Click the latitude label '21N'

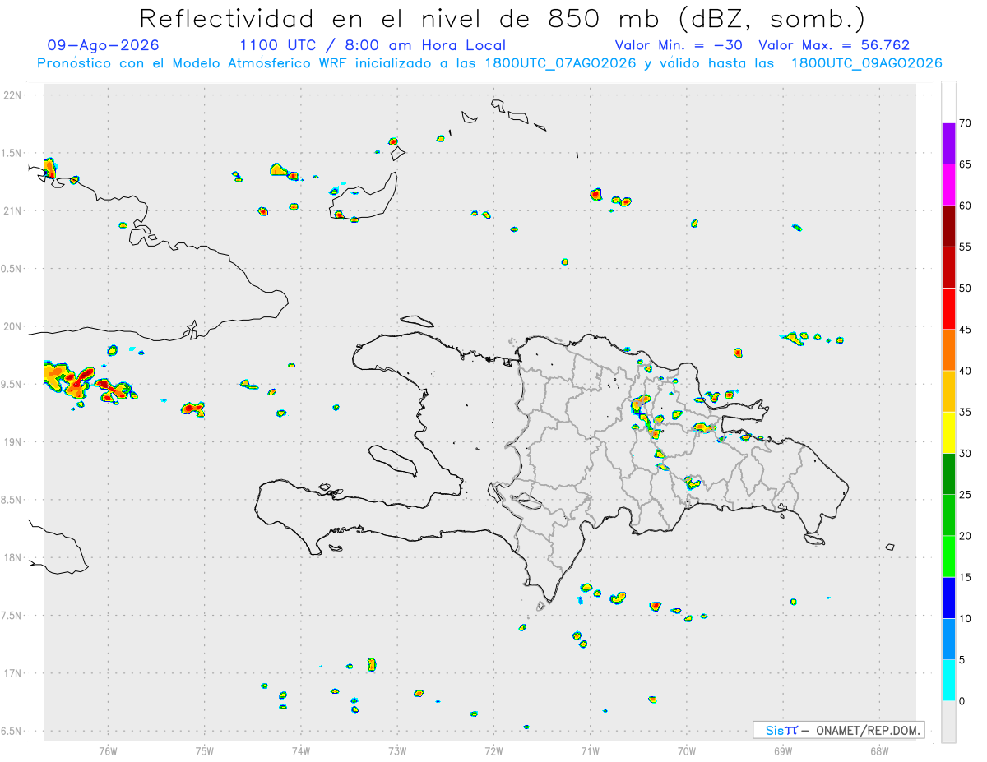(x=14, y=210)
